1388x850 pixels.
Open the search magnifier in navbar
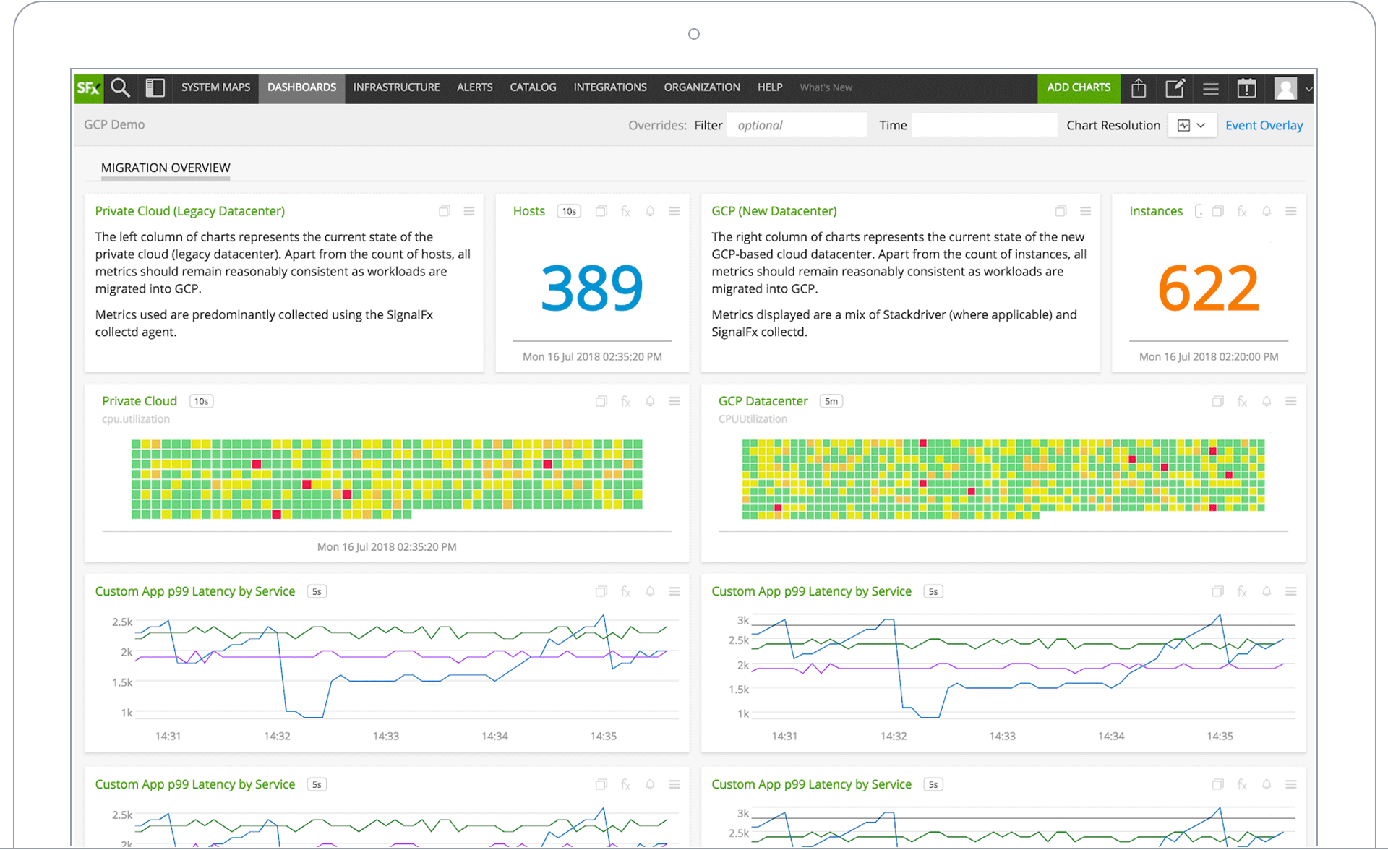121,88
